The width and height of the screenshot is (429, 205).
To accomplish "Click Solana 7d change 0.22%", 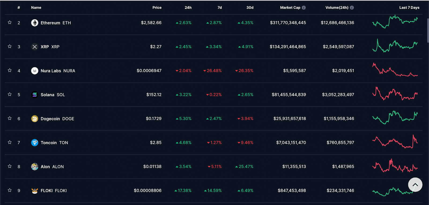I will (214, 94).
